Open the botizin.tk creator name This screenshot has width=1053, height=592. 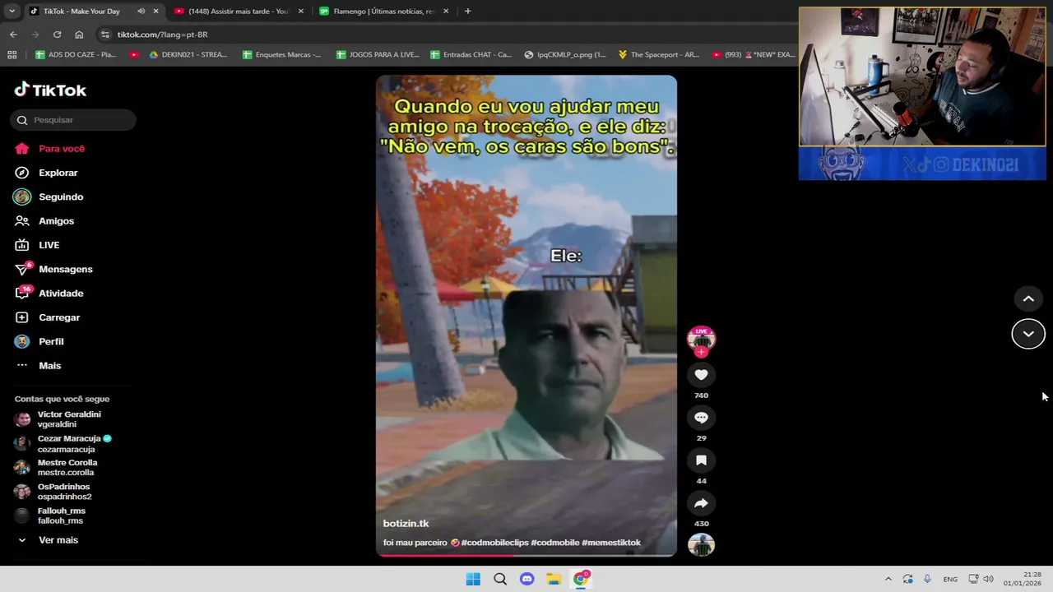coord(406,524)
